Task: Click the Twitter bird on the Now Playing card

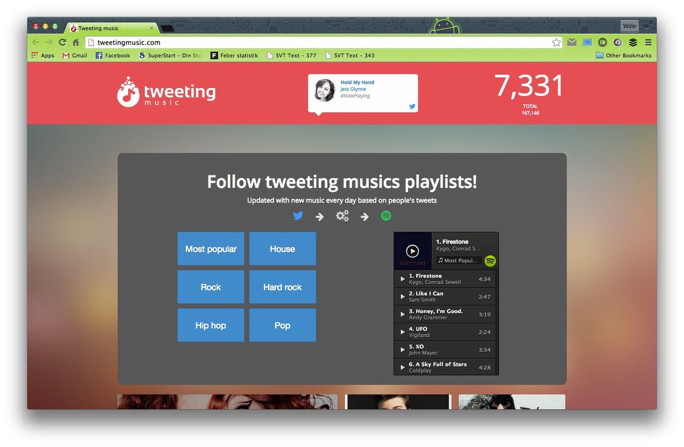Action: pos(411,106)
